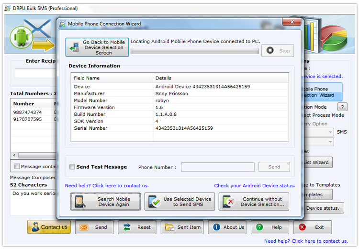The height and width of the screenshot is (249, 359).
Task: Click the DRPU Bulk SMS title bar icon
Action: (8, 8)
